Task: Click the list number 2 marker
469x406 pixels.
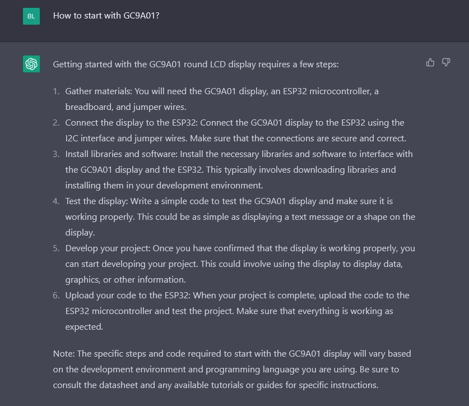Action: tap(56, 123)
